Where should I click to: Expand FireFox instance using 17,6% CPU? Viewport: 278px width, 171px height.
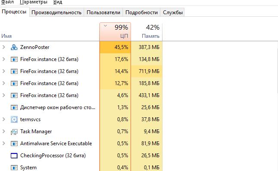[x=3, y=59]
